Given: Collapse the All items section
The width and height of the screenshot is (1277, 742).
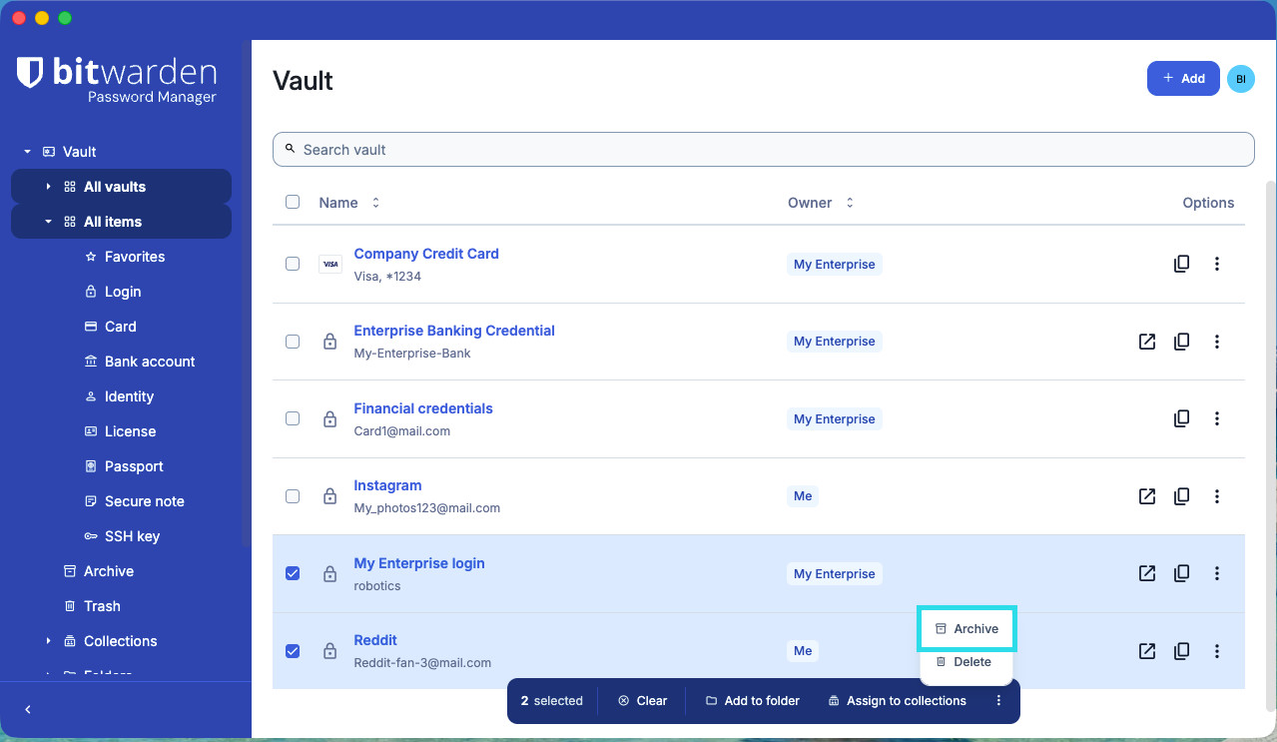Looking at the screenshot, I should click(48, 222).
